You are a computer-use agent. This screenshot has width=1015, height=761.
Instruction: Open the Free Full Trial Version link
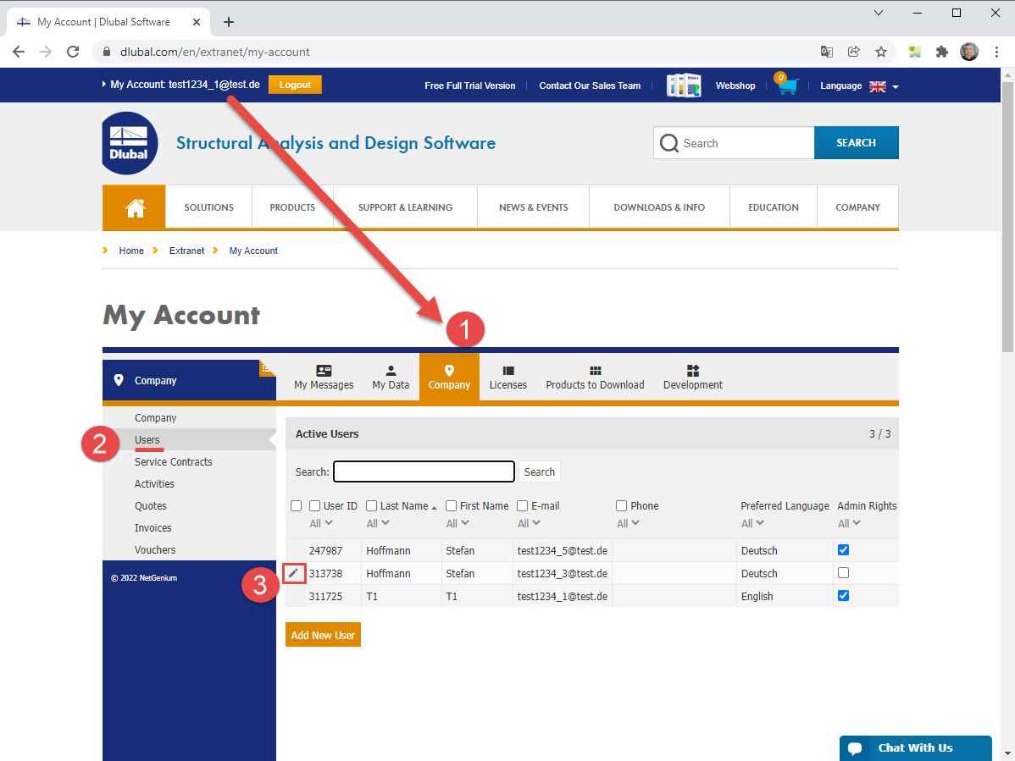470,85
